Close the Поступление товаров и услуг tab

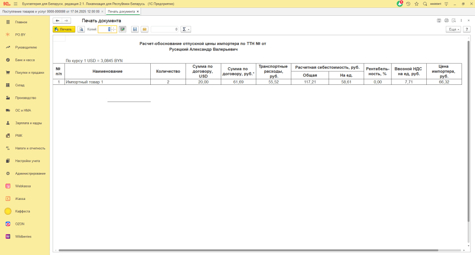point(103,12)
